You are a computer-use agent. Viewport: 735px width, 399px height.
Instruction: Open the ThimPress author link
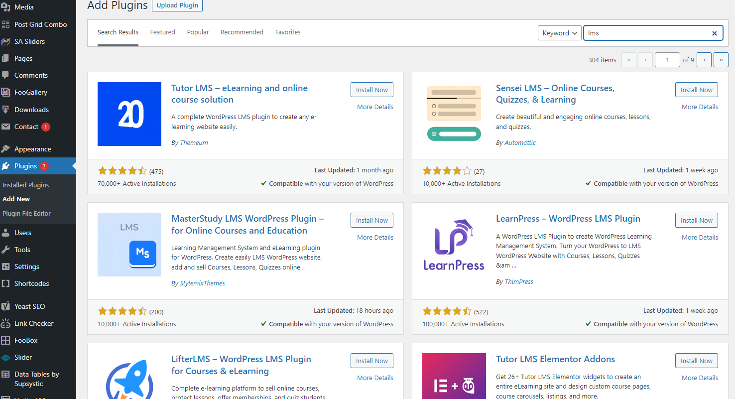[x=519, y=282]
